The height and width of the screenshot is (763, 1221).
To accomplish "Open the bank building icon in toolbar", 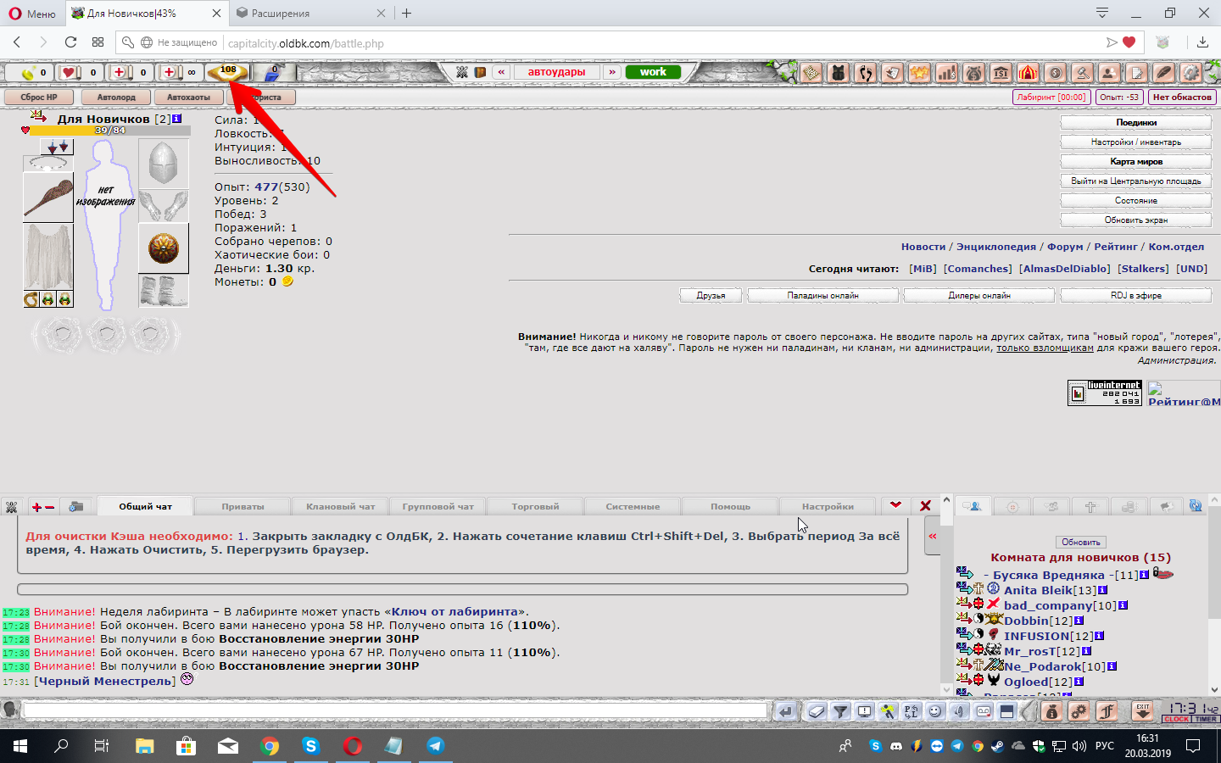I will coord(1001,73).
